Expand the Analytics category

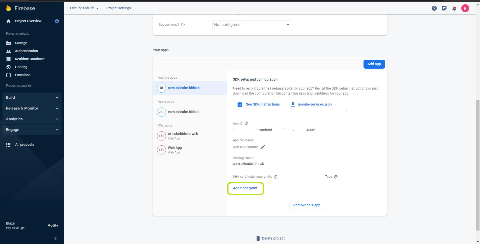coord(32,119)
